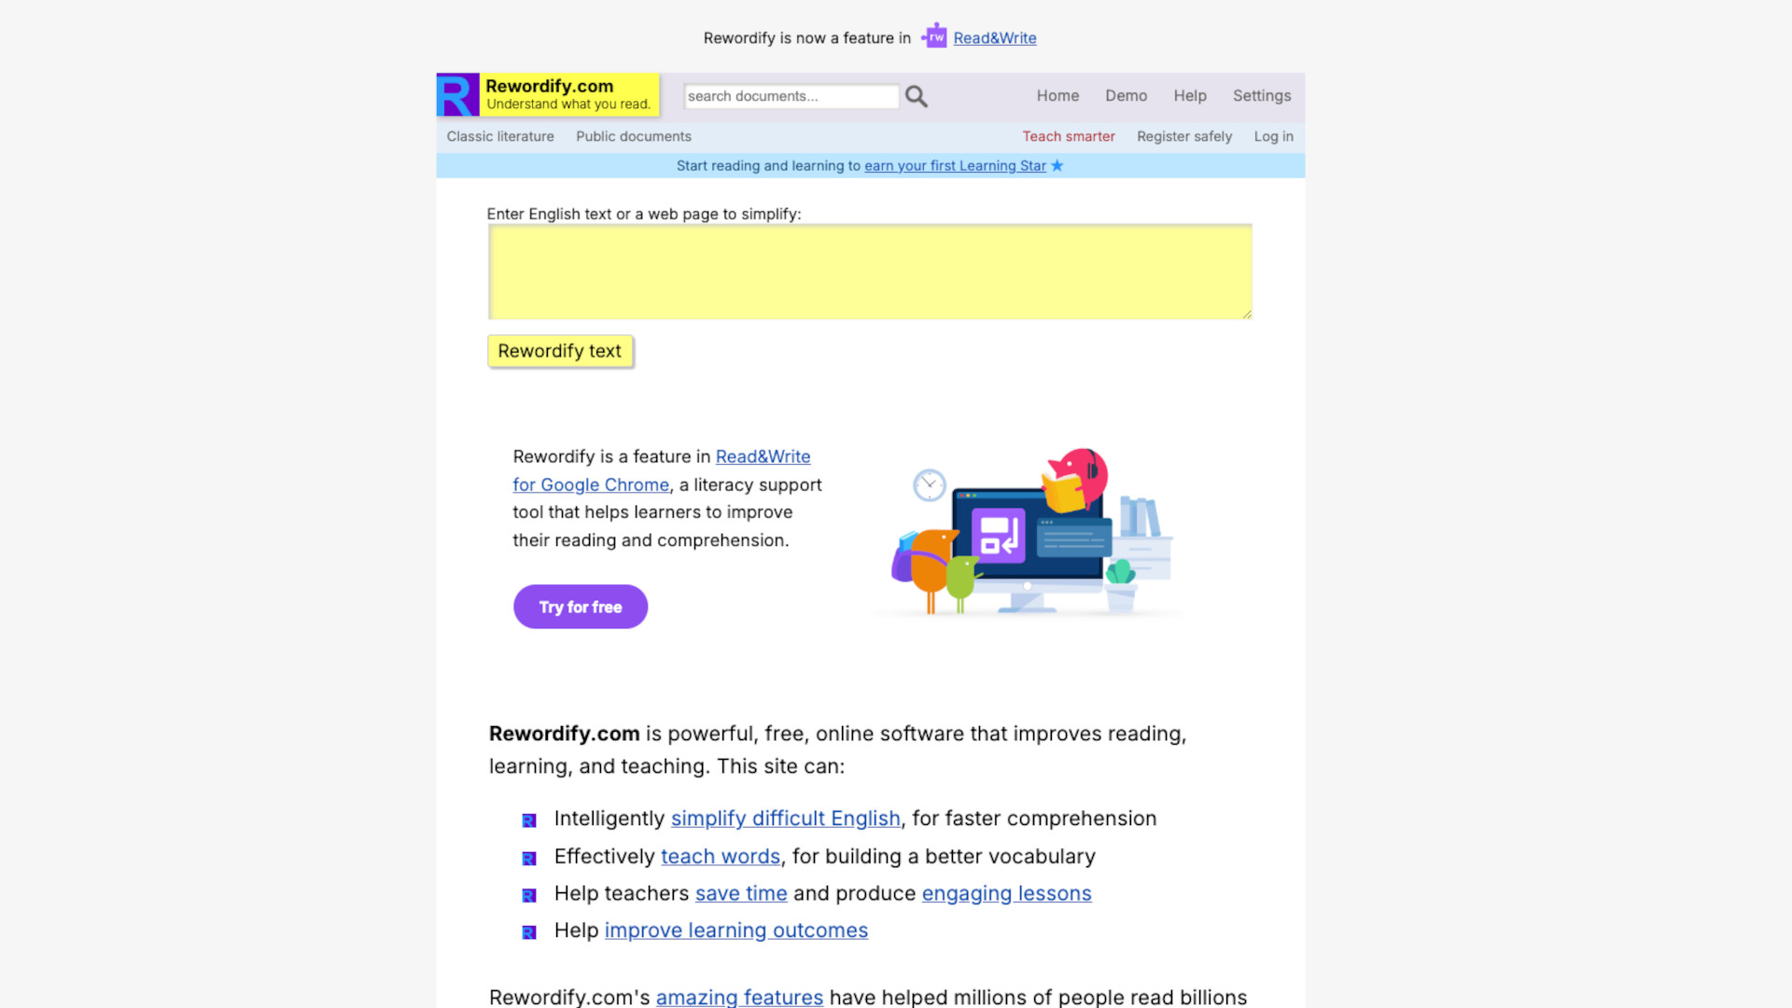The image size is (1792, 1008).
Task: Click the bookmark icon next to 'teach words'
Action: [529, 857]
